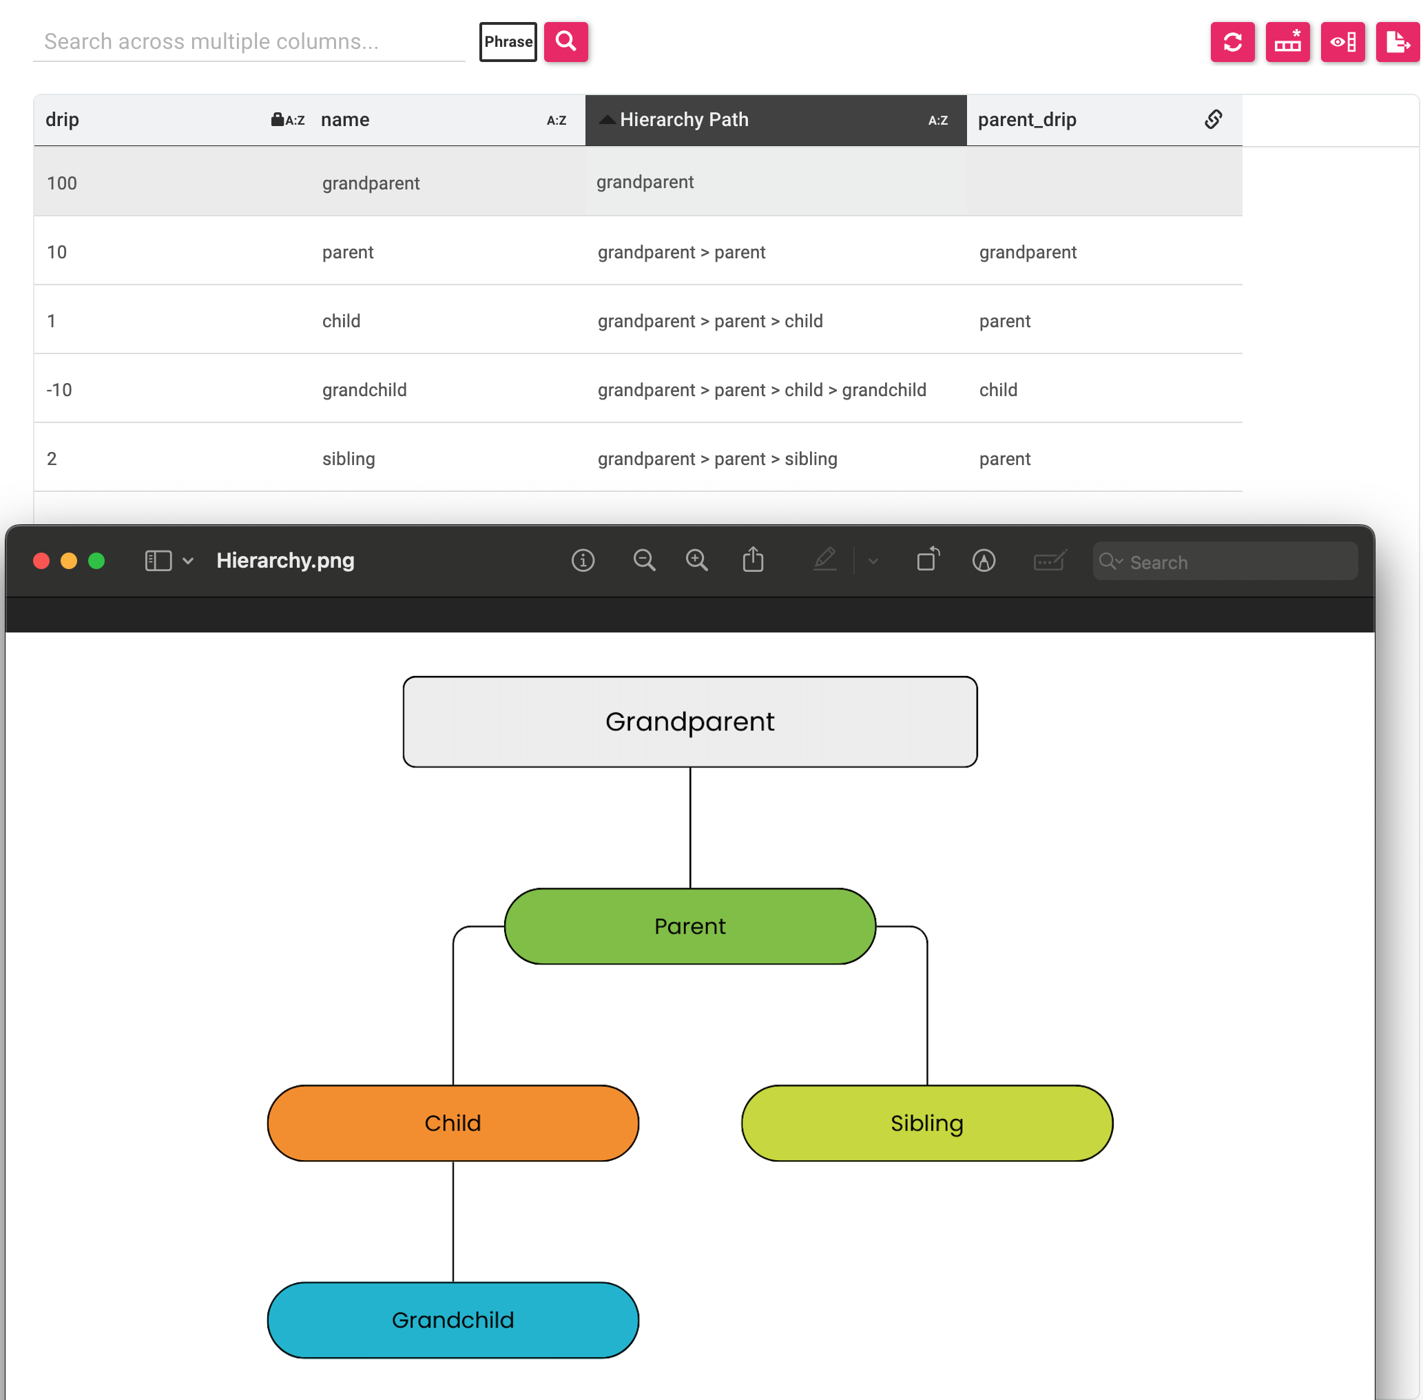Click the pink refresh button
The width and height of the screenshot is (1423, 1400).
coord(1232,42)
